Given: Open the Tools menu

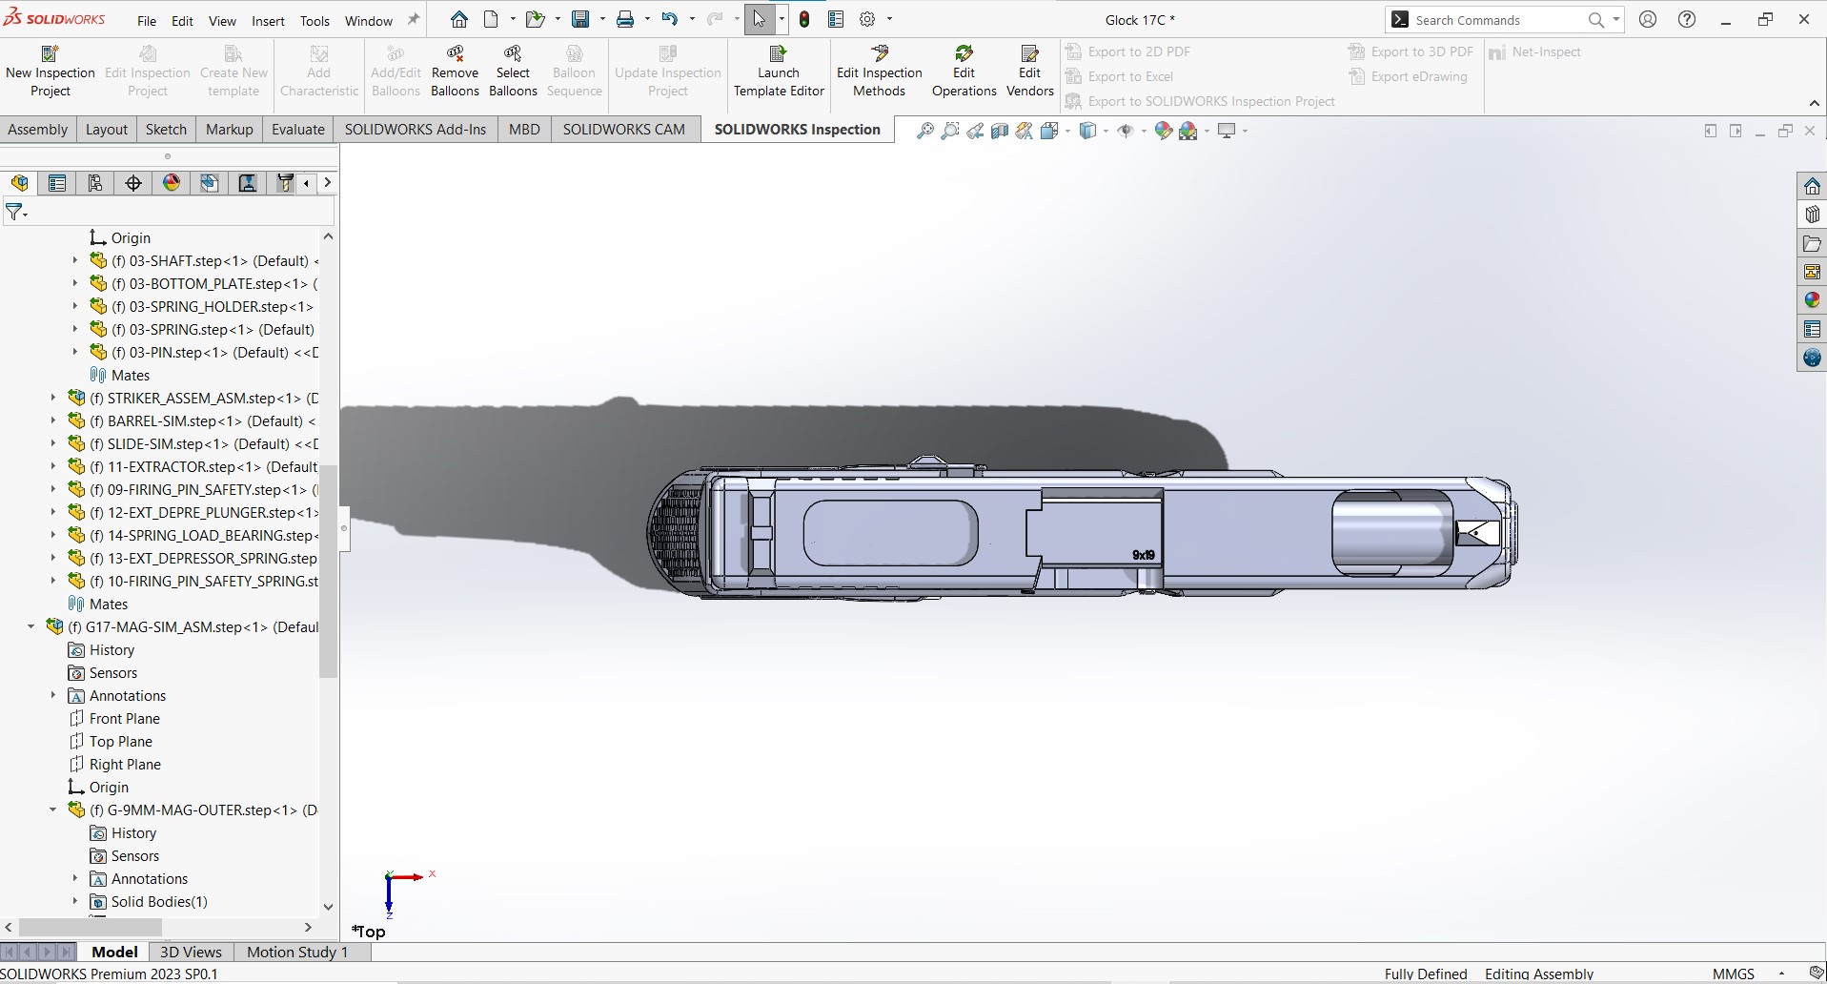Looking at the screenshot, I should coord(315,20).
